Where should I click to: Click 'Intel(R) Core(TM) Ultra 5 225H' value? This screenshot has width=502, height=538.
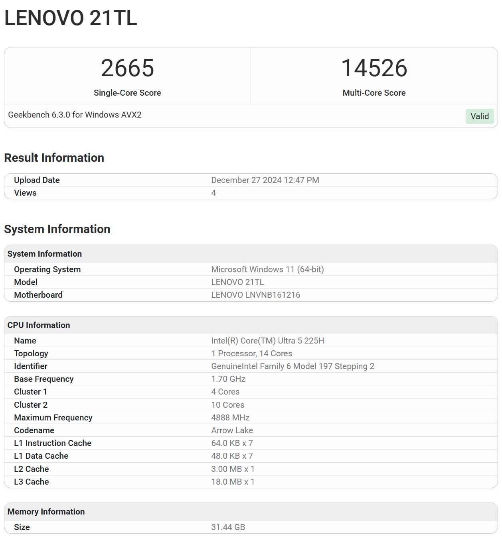tap(268, 341)
